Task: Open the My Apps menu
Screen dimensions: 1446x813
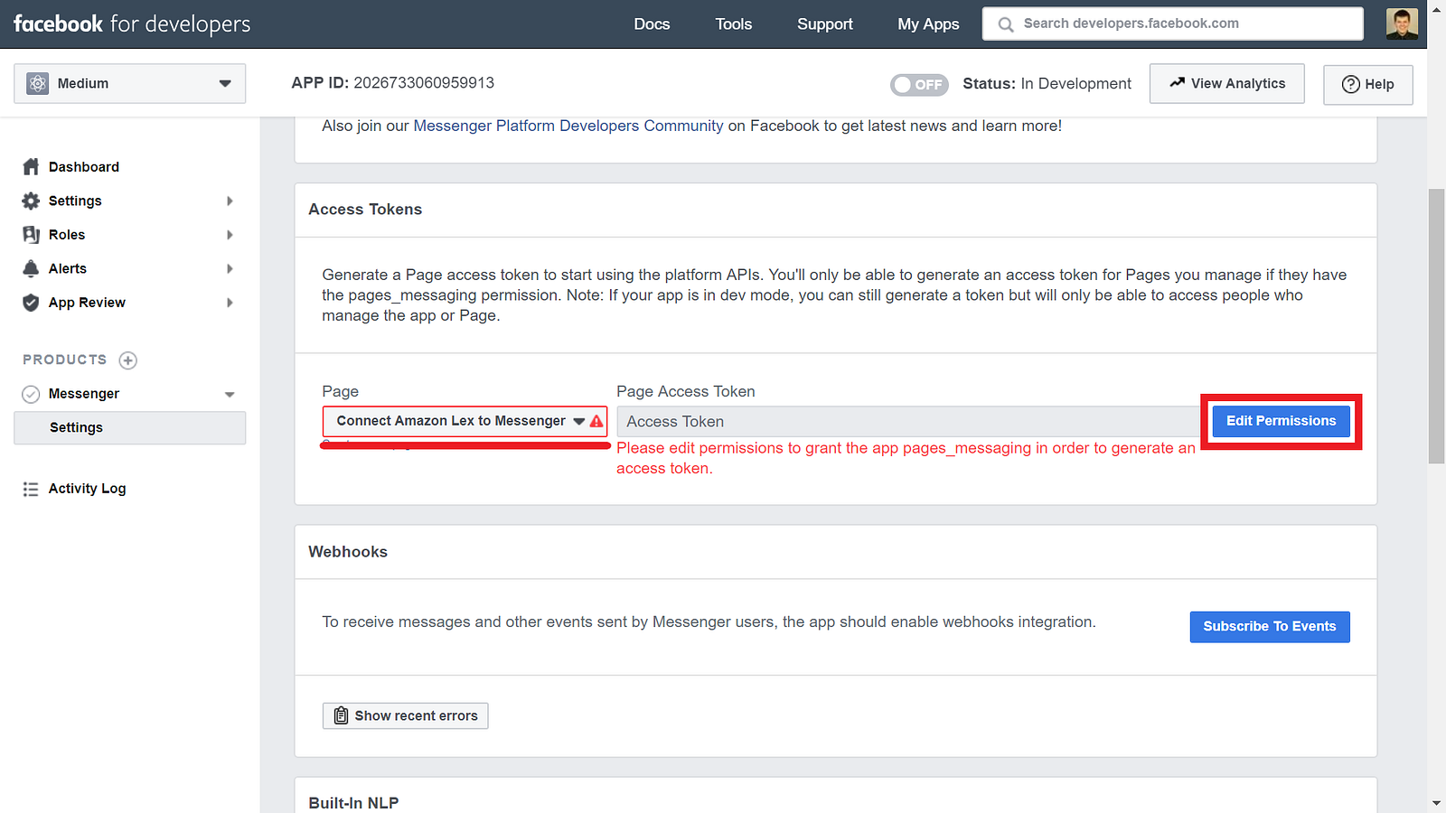Action: click(928, 24)
